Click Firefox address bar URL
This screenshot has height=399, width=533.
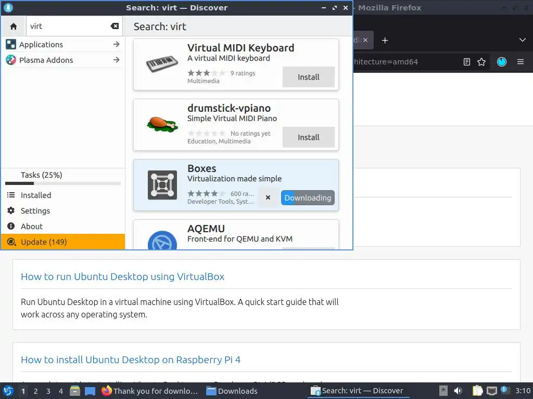pos(386,62)
